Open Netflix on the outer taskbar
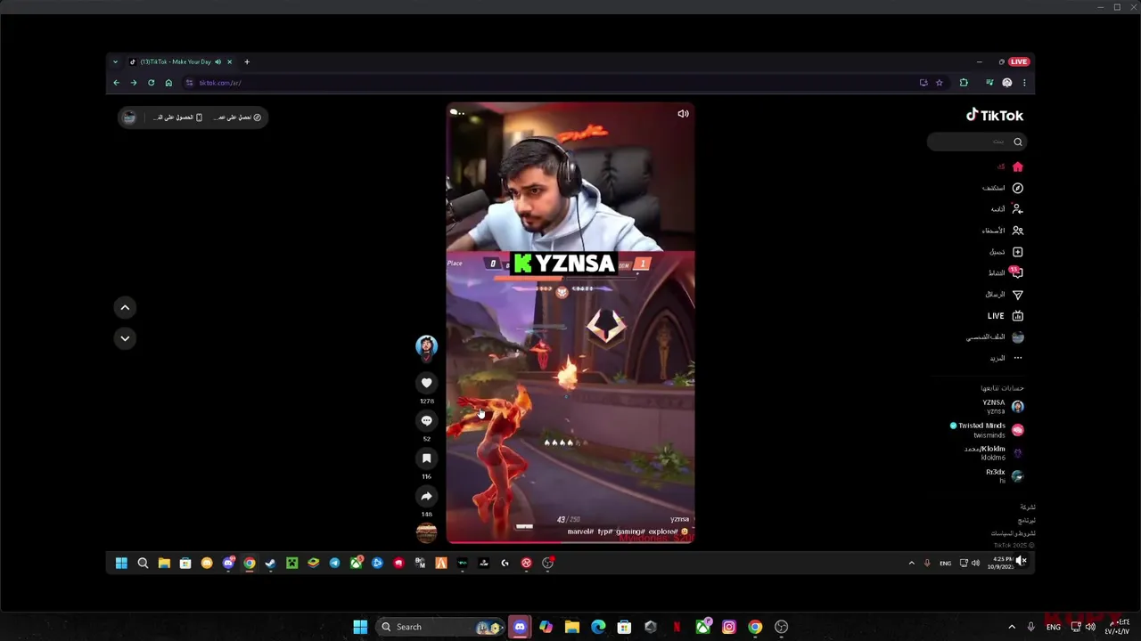The width and height of the screenshot is (1141, 641). click(677, 627)
